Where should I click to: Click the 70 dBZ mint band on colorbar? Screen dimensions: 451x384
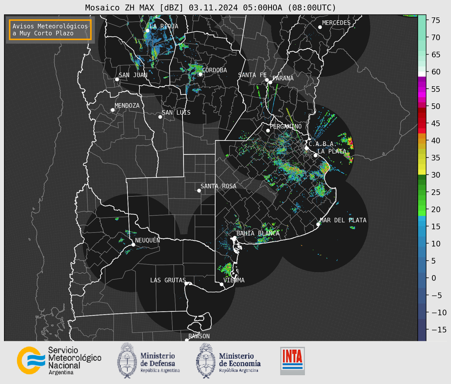(422, 37)
